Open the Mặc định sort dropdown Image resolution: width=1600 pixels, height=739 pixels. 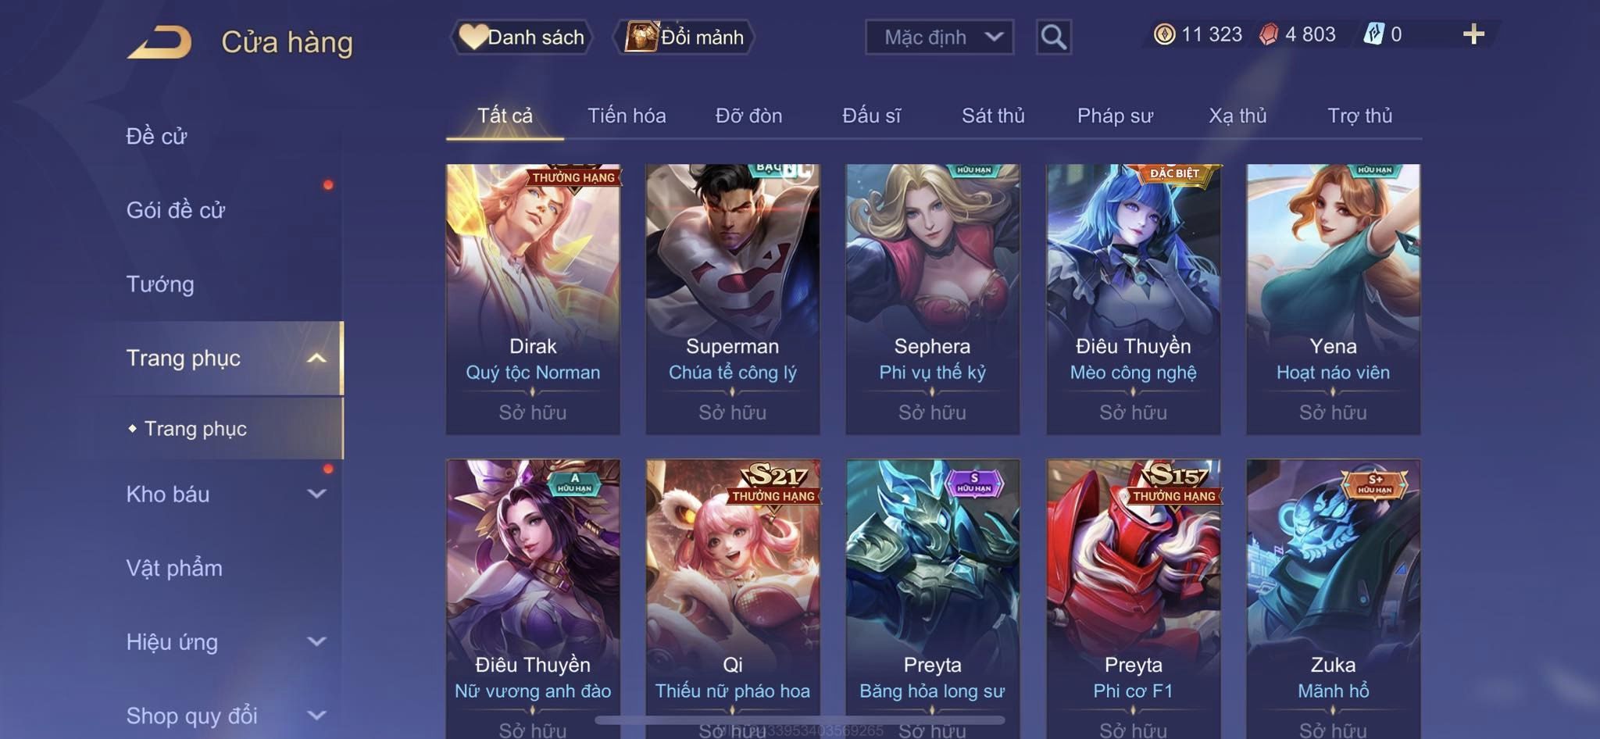click(939, 37)
